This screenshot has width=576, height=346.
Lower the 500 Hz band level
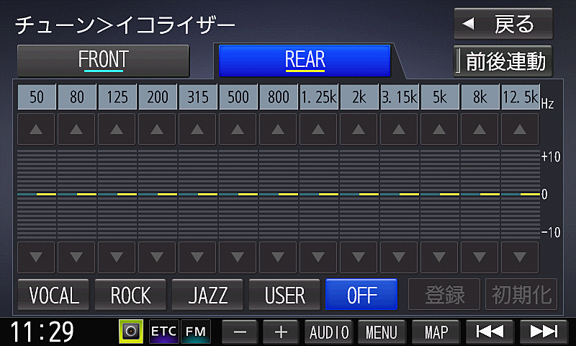coord(238,257)
